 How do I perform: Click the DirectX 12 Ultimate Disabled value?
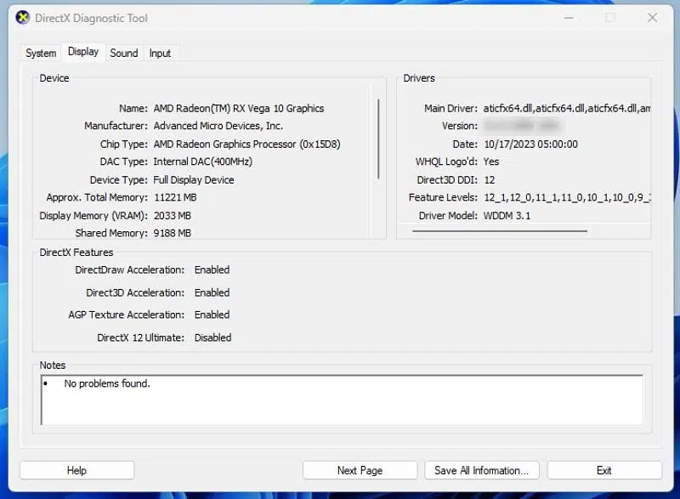pos(212,337)
